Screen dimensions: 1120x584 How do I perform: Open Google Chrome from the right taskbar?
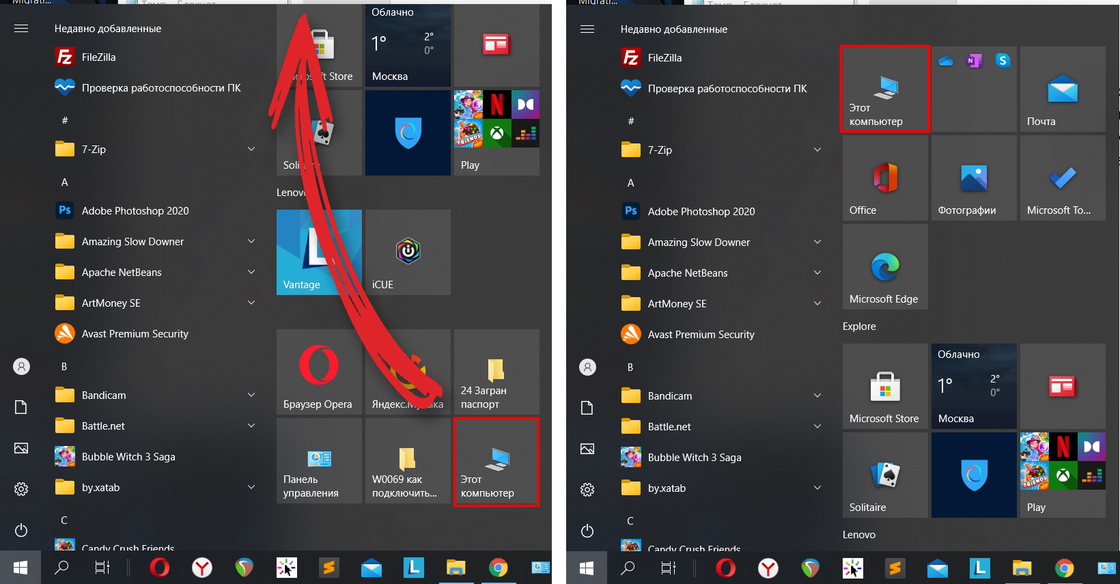tap(1065, 568)
